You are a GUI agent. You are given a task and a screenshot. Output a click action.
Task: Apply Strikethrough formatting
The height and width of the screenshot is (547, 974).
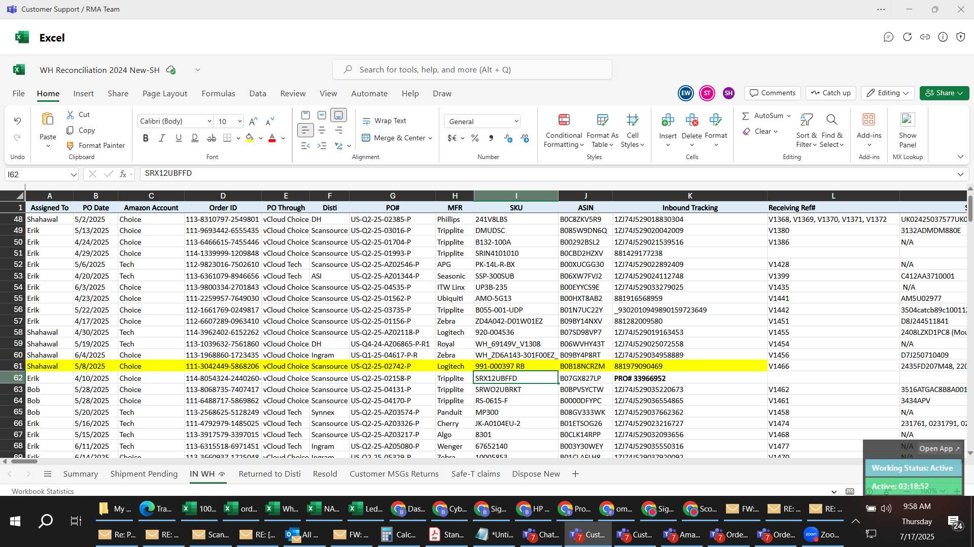pyautogui.click(x=212, y=138)
